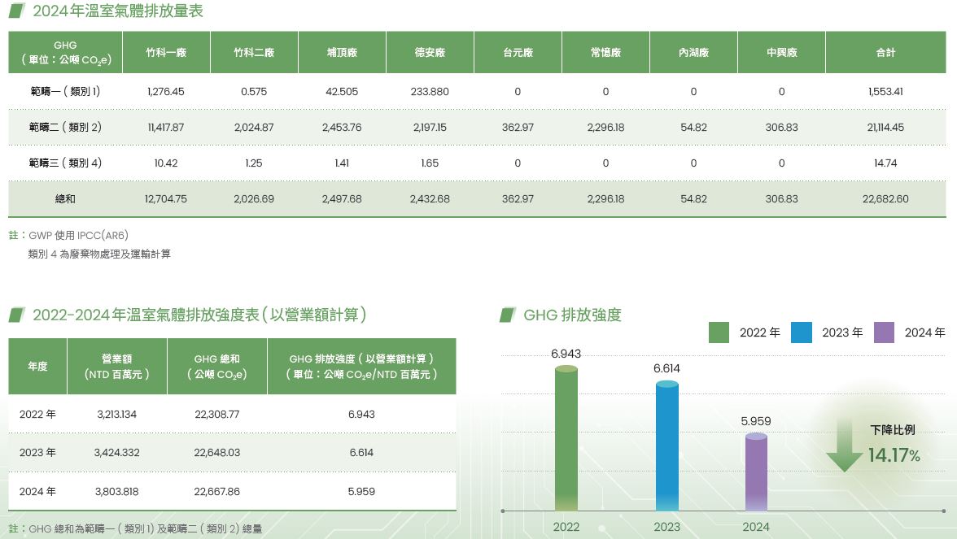Click the 營業額 column header in intensity table

coord(117,367)
